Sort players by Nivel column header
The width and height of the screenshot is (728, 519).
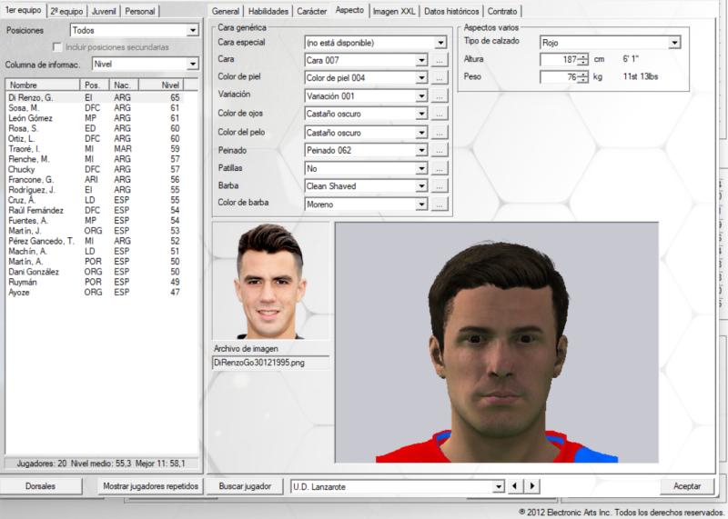pyautogui.click(x=161, y=85)
